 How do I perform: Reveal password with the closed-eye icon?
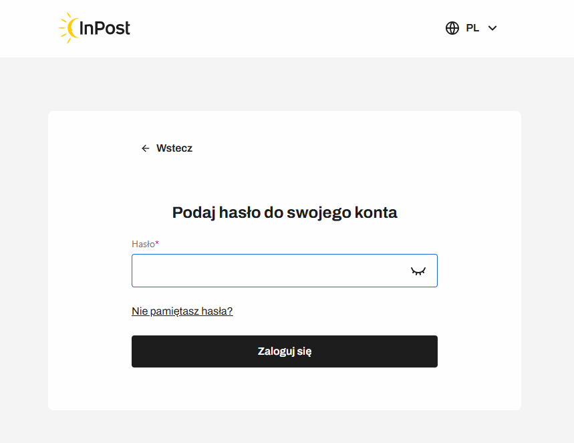(x=418, y=271)
